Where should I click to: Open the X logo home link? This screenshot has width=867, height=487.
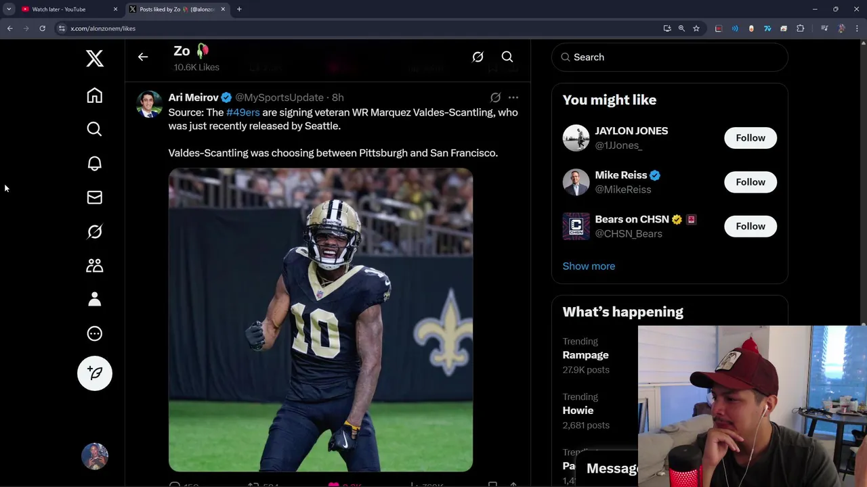coord(95,58)
